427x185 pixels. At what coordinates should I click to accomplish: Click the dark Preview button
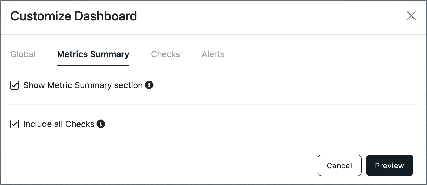(389, 165)
